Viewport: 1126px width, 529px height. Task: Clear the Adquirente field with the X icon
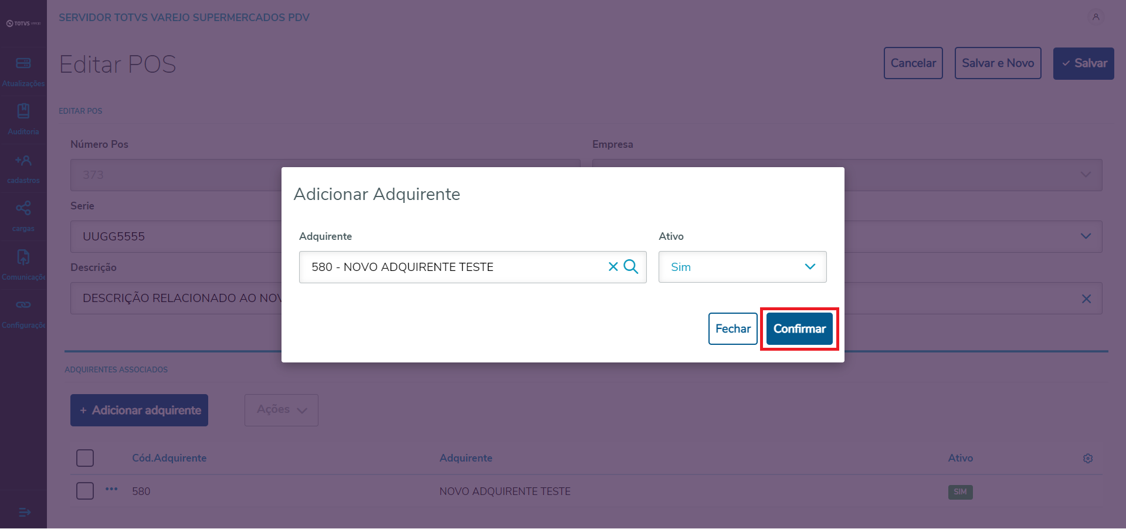(x=613, y=267)
